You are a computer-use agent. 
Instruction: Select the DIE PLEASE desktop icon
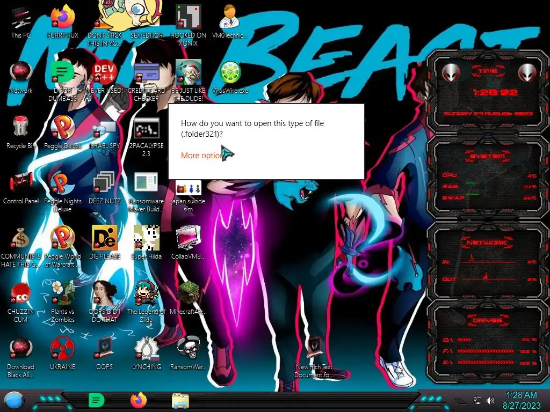click(104, 243)
